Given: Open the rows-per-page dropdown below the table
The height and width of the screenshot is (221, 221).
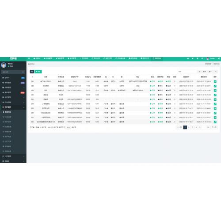Looking at the screenshot, I should point(68,127).
